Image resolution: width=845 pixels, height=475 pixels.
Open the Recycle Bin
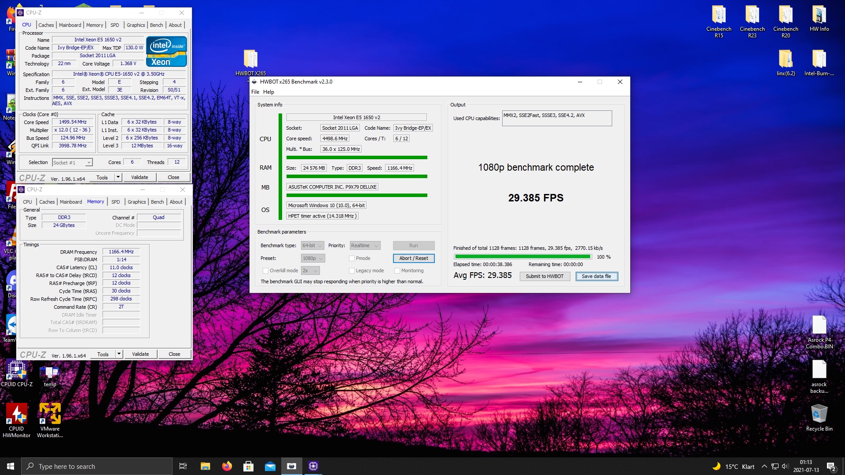pos(819,418)
